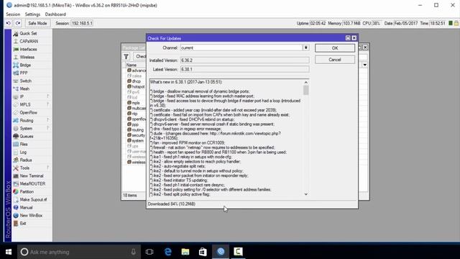Launch New WinBox
The height and width of the screenshot is (259, 460).
tap(31, 216)
